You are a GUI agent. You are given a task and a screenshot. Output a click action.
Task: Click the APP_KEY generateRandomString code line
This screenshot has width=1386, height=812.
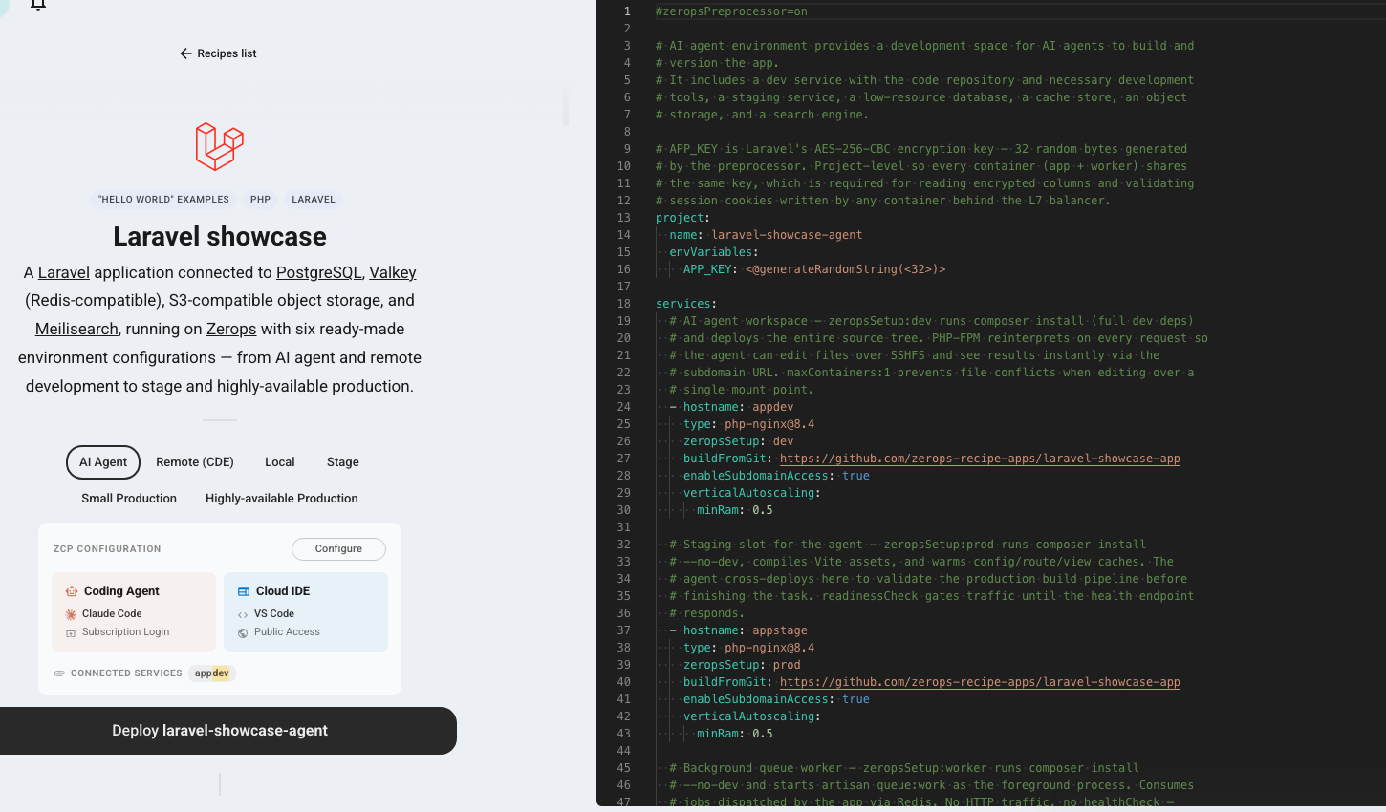coord(814,269)
